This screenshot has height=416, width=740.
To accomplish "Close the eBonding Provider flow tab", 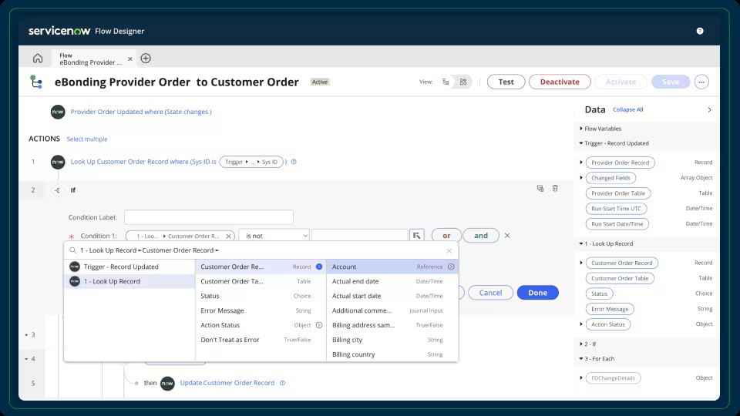I will tap(129, 59).
